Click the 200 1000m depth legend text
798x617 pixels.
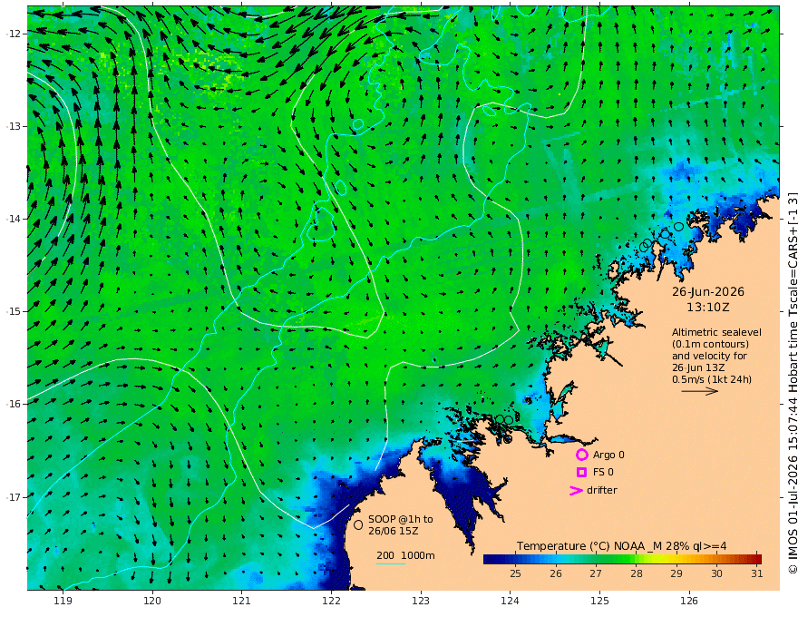(x=405, y=555)
